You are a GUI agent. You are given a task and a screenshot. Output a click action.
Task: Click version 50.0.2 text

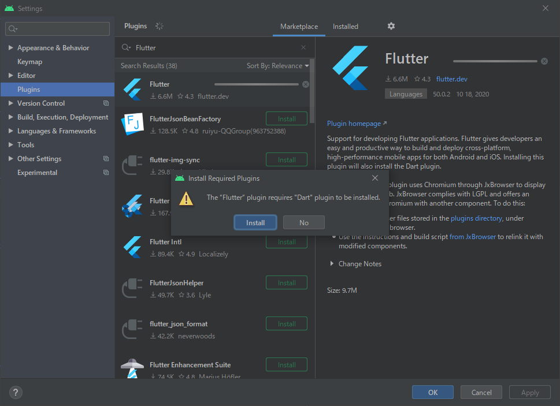[x=442, y=94]
